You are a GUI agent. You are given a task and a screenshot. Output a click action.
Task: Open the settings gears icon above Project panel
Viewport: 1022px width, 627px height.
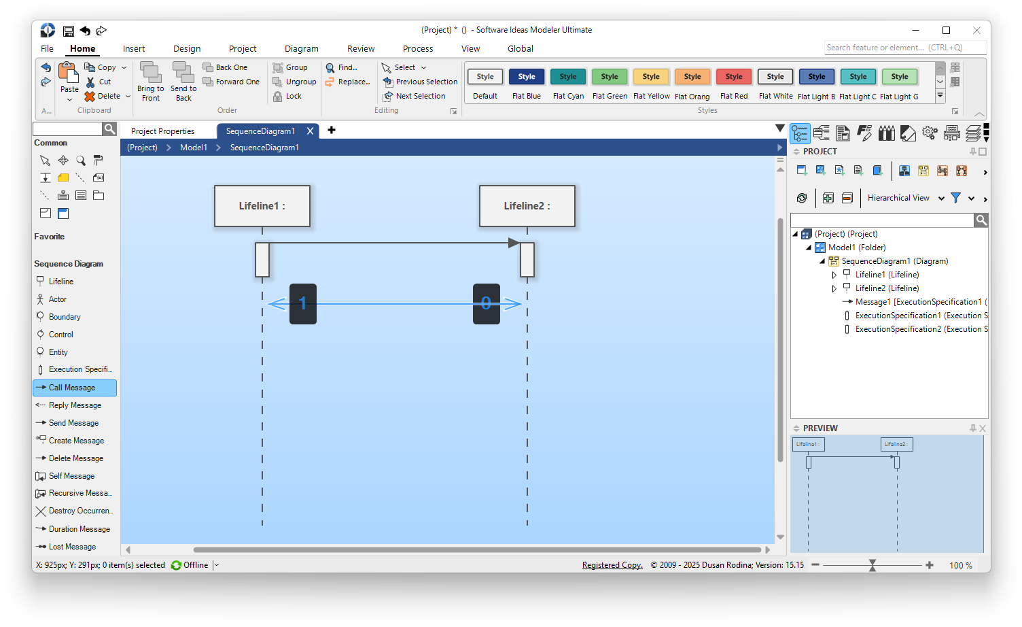pyautogui.click(x=930, y=132)
